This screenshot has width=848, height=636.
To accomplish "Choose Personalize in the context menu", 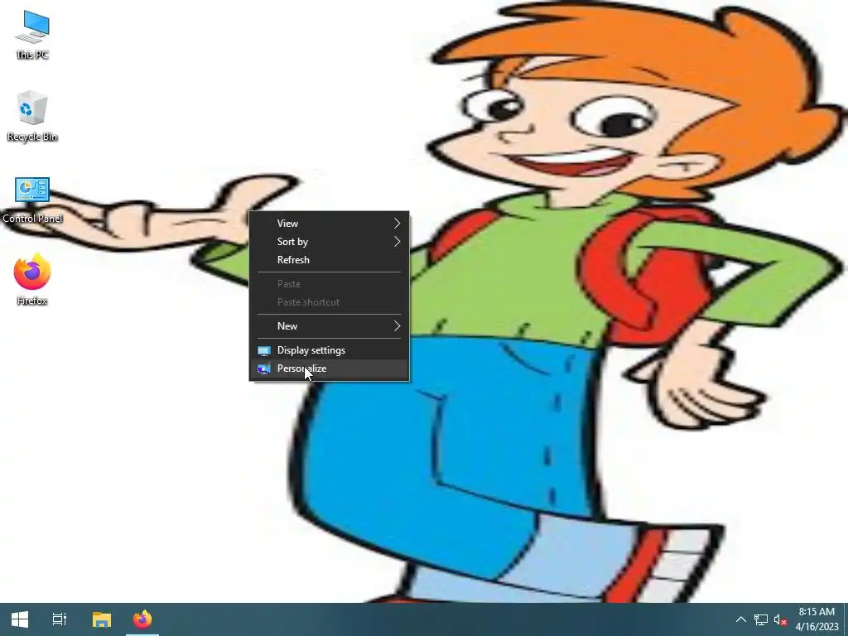I will 329,369.
